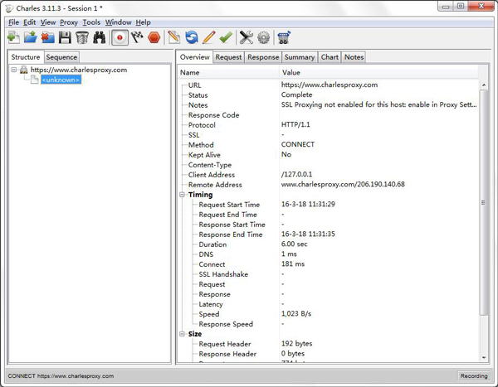
Task: Open the Edit menu
Action: 30,22
